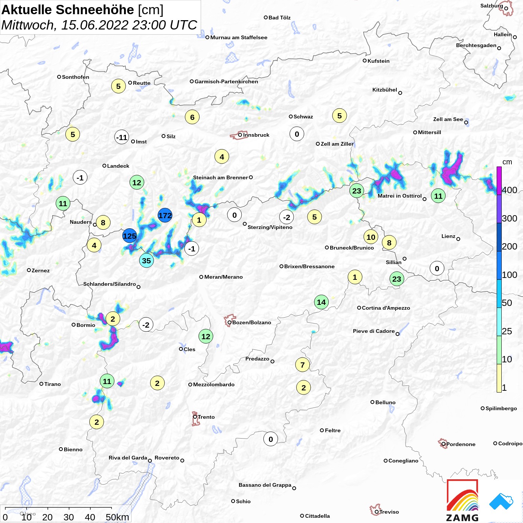Click the 11 marker near Tirano
This screenshot has width=523, height=523.
click(x=107, y=381)
